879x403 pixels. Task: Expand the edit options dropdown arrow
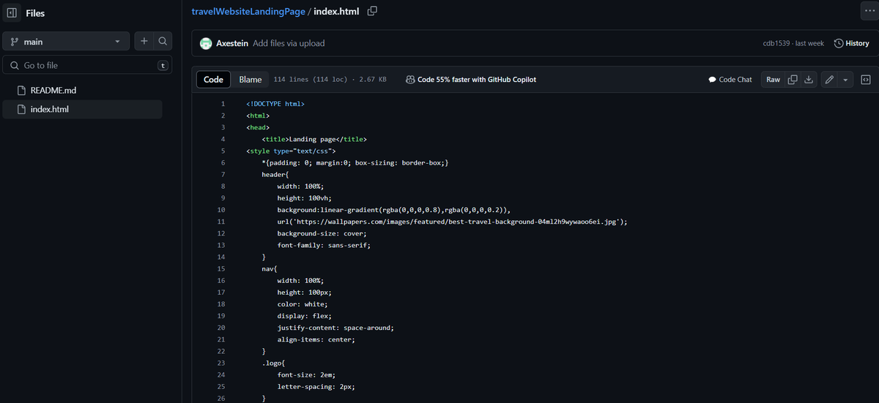click(846, 79)
